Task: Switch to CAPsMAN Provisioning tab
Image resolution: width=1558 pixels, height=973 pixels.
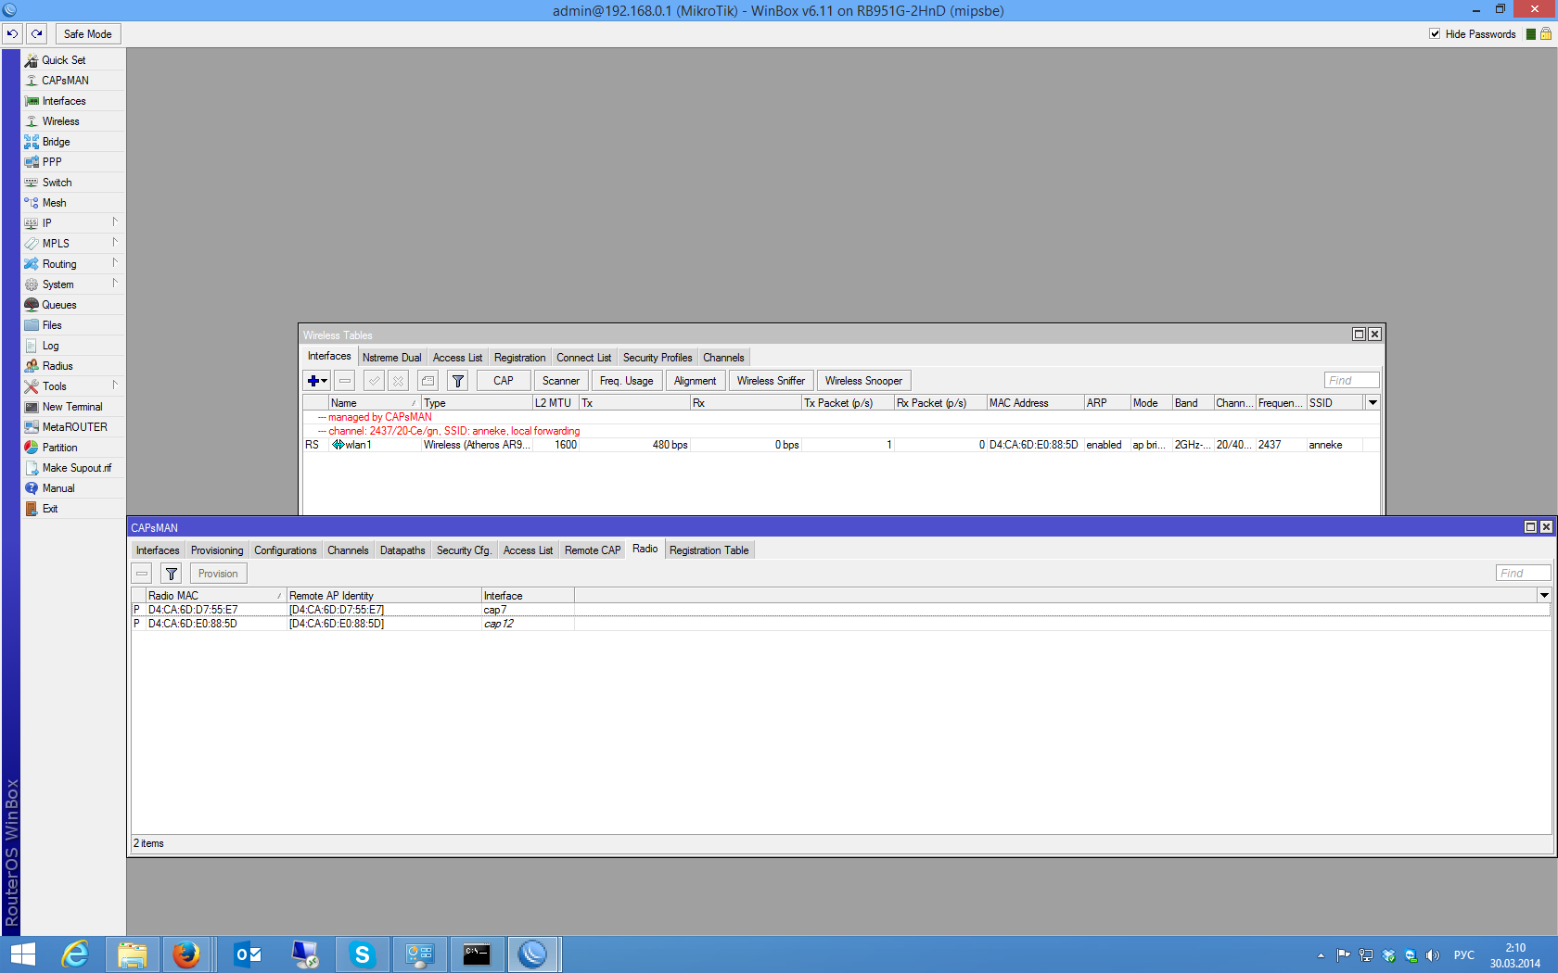Action: [x=217, y=550]
